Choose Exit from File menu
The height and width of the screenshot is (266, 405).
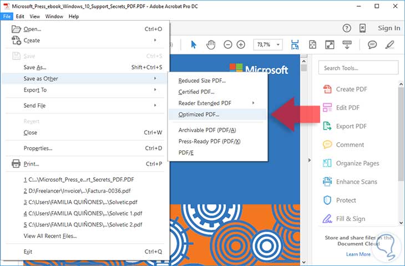coord(84,252)
